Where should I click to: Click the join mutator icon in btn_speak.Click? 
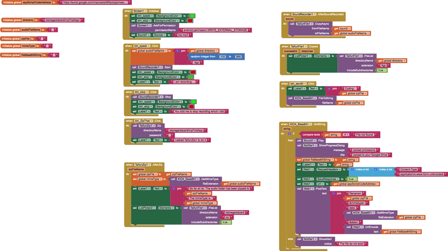(x=178, y=51)
